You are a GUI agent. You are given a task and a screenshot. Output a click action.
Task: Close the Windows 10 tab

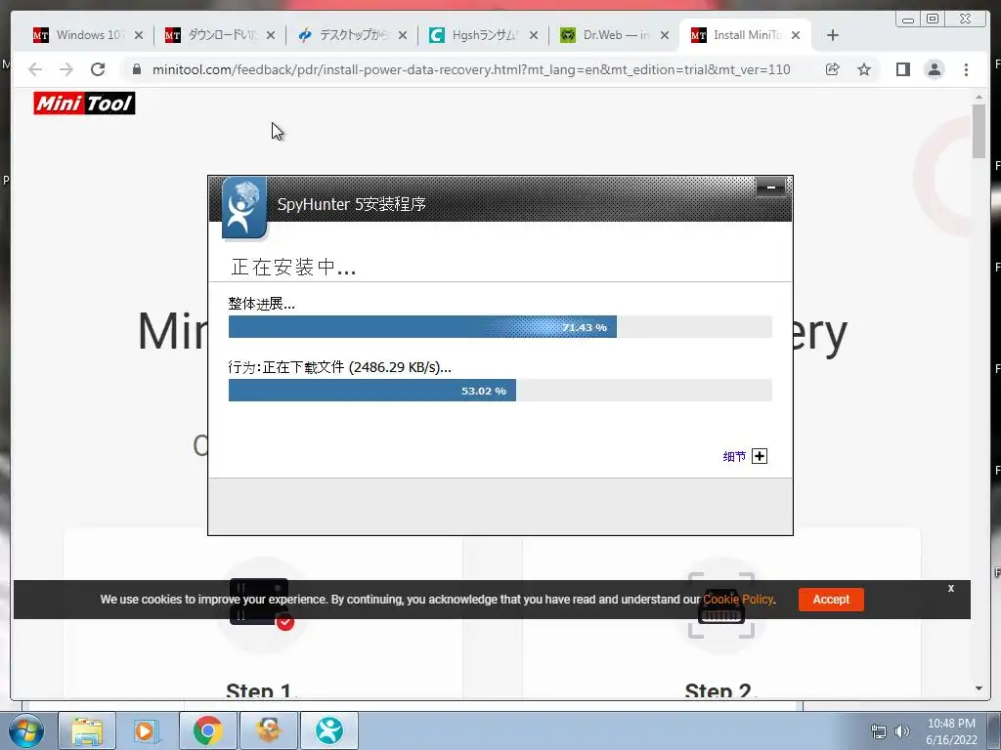pos(139,35)
